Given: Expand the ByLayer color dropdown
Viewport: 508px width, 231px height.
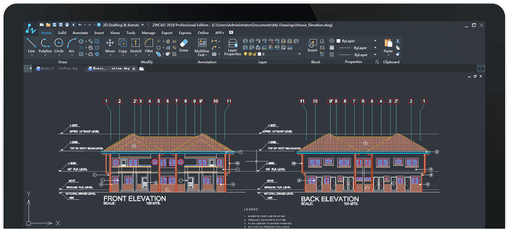Looking at the screenshot, I should point(375,41).
